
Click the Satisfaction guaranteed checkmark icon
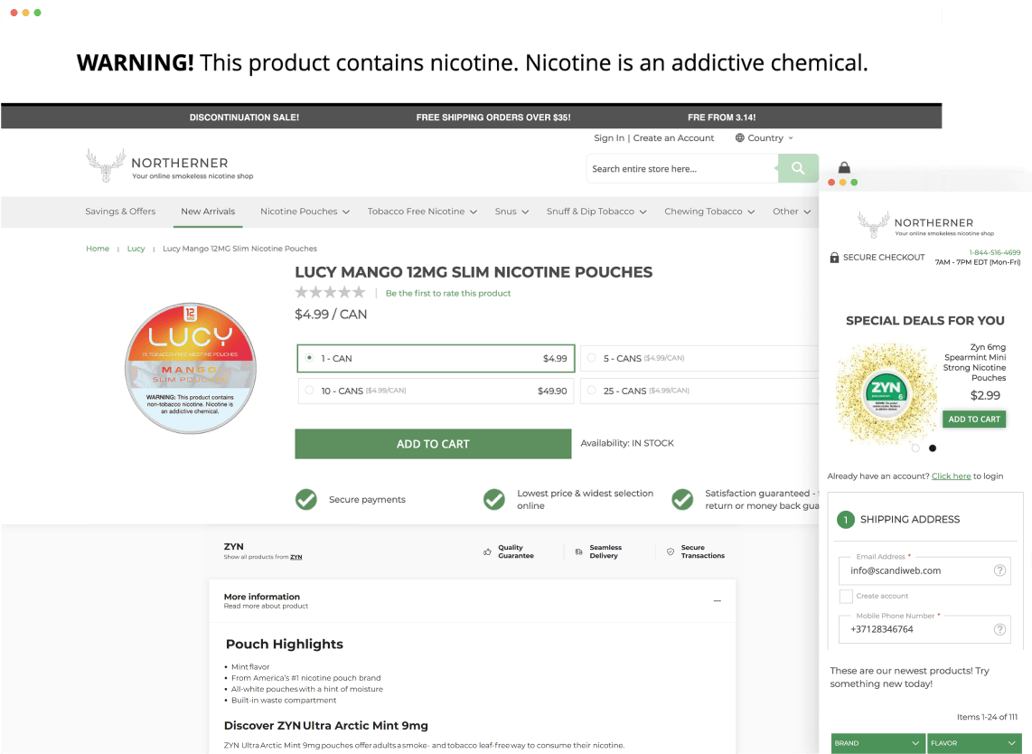682,500
